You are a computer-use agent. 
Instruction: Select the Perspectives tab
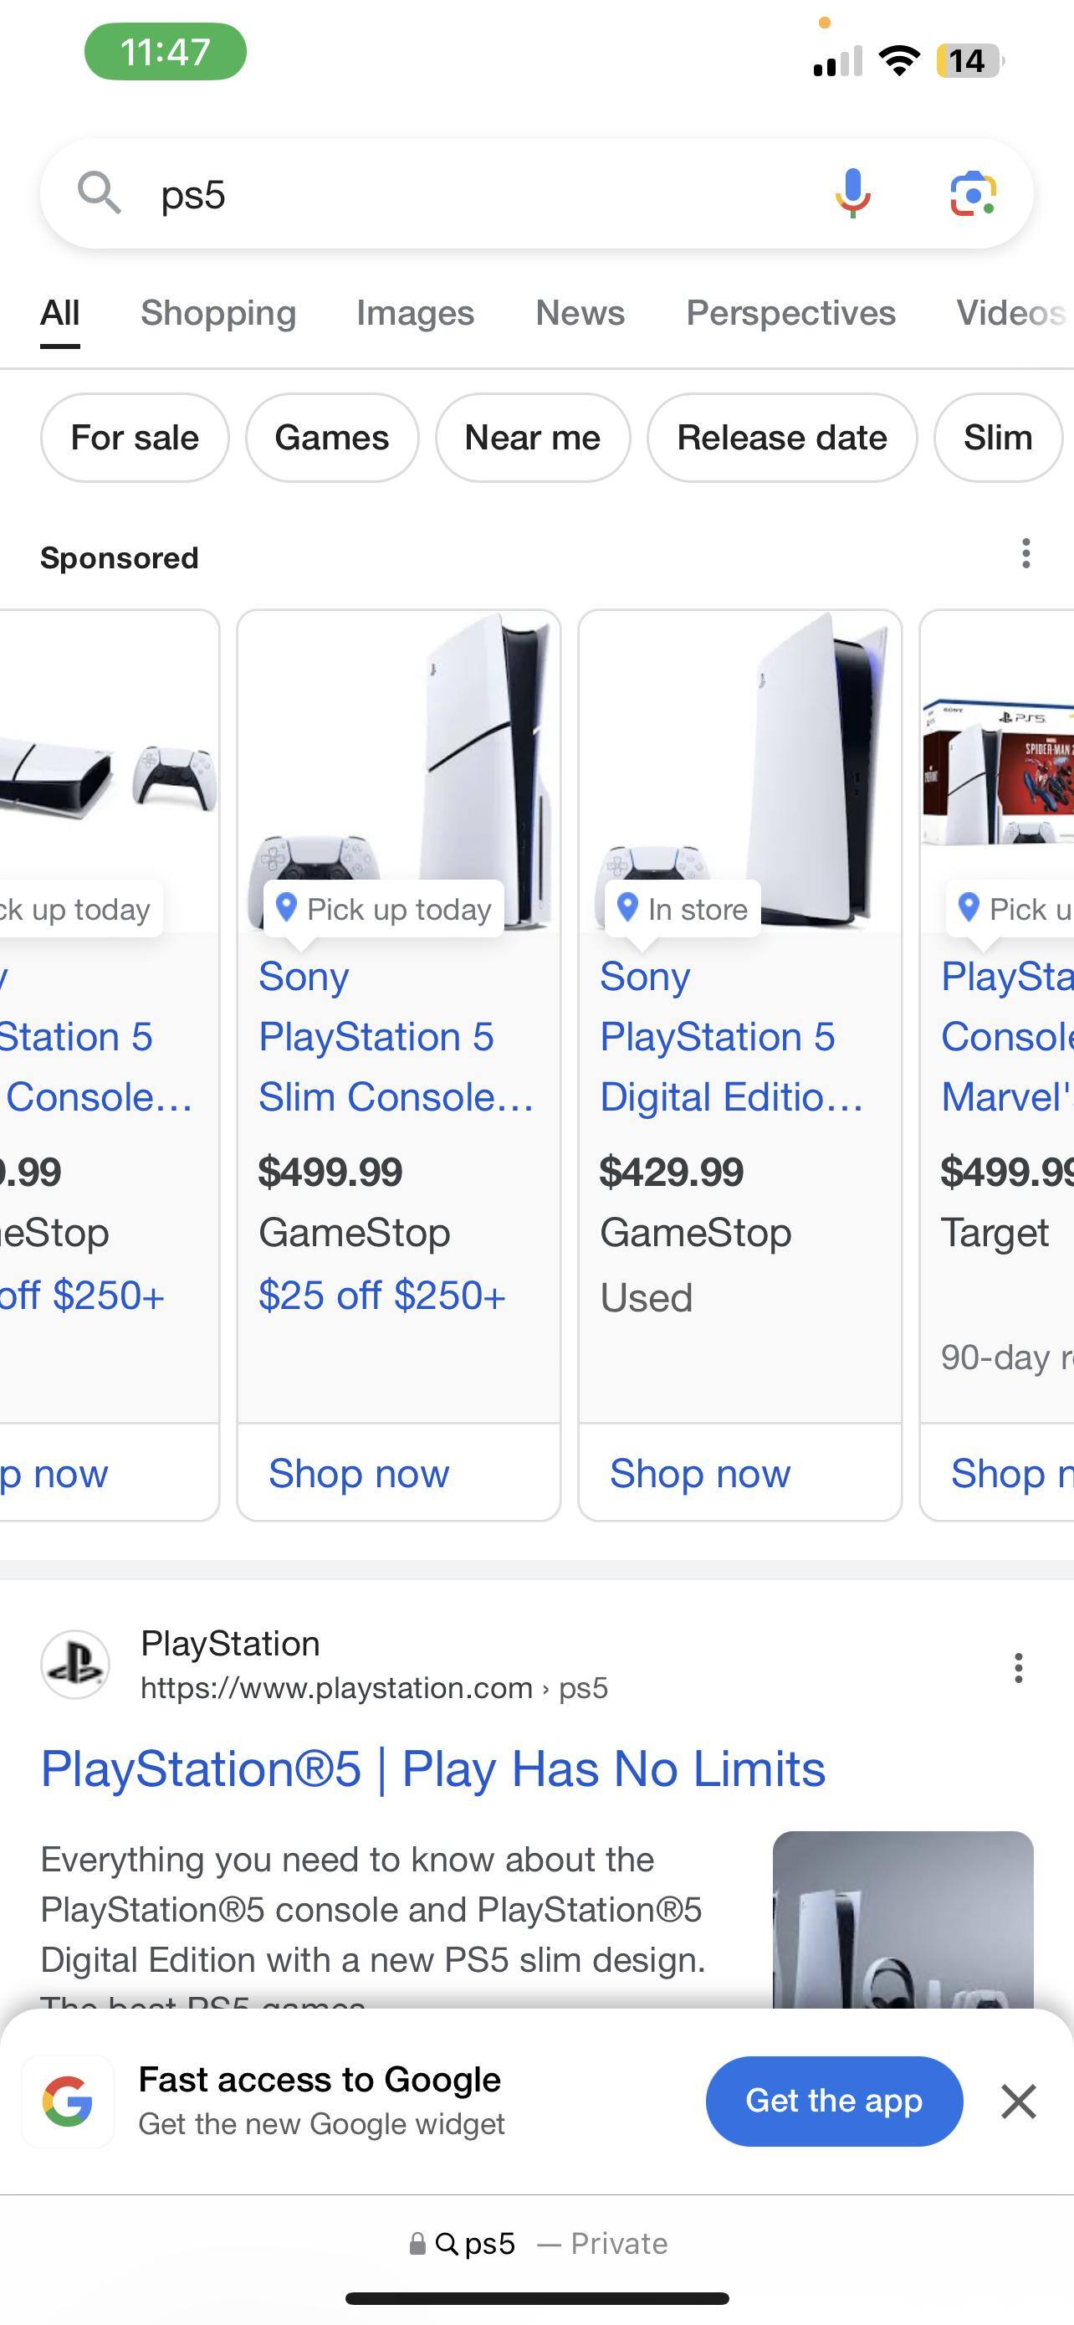pos(790,313)
